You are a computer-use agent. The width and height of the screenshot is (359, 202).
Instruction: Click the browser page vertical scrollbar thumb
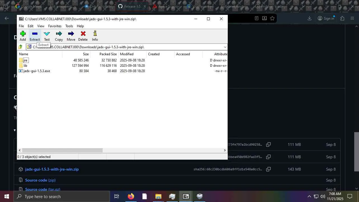click(x=356, y=151)
